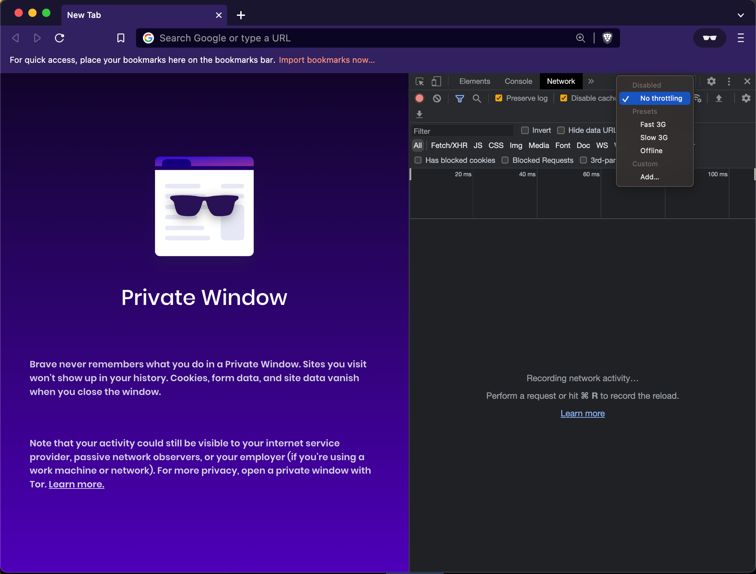Switch to the Elements tab
This screenshot has height=574, width=756.
click(x=475, y=81)
